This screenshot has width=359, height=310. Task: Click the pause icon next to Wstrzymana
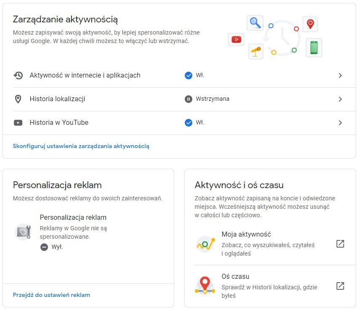[189, 99]
